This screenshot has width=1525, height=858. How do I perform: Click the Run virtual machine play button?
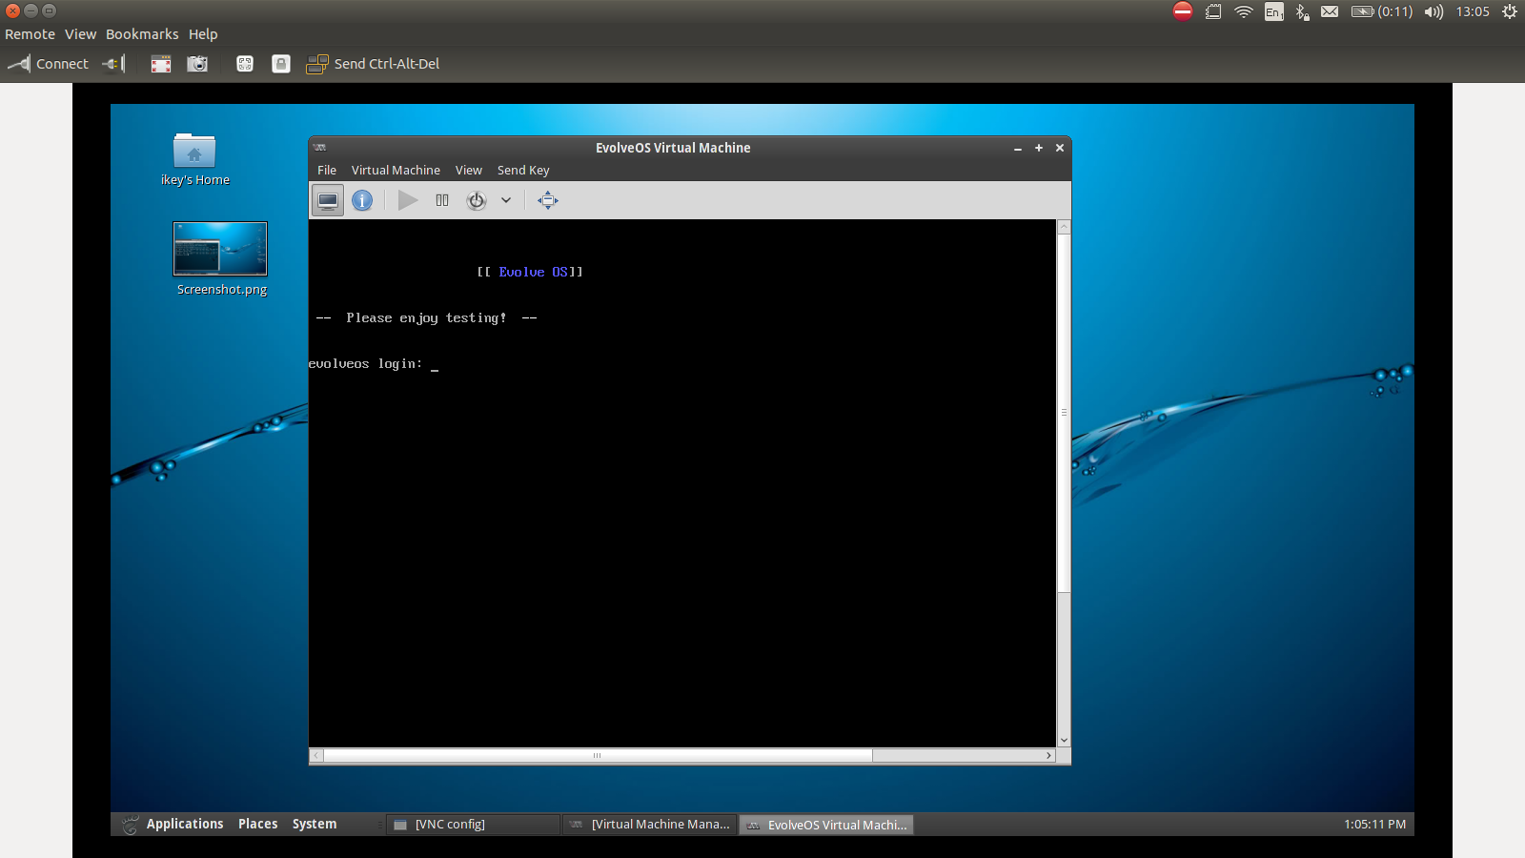408,200
